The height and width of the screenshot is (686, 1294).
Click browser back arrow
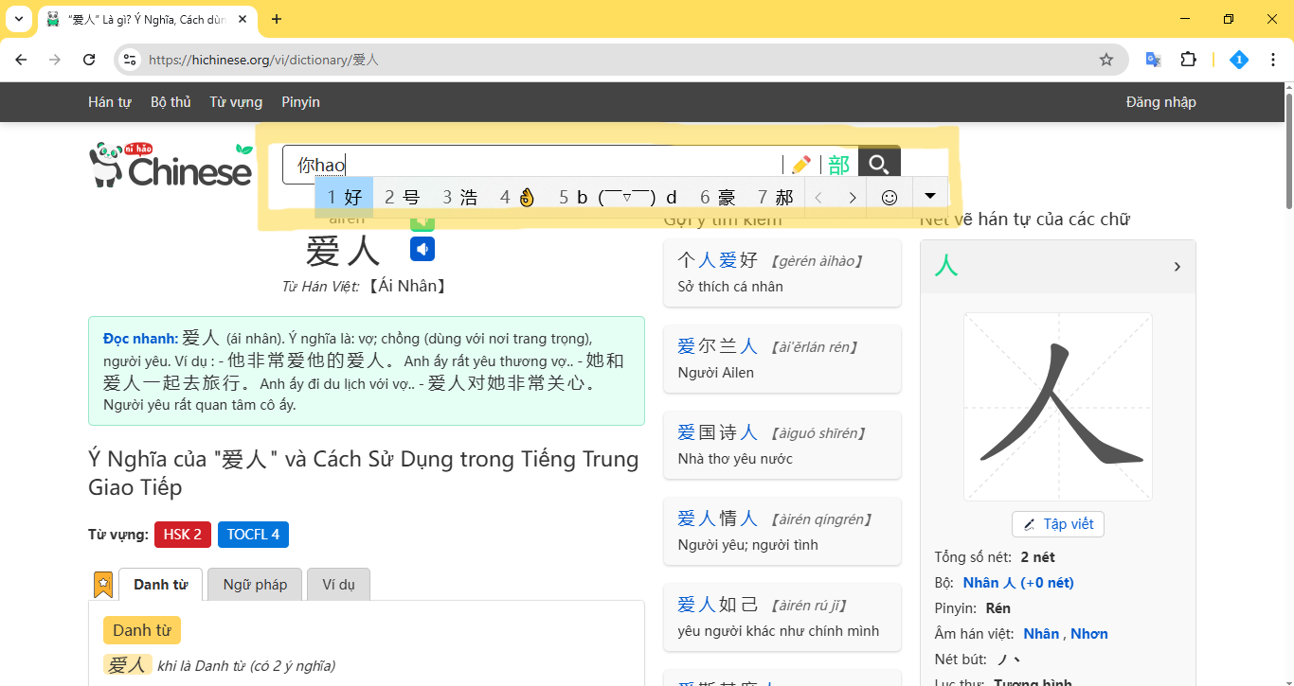pos(21,60)
